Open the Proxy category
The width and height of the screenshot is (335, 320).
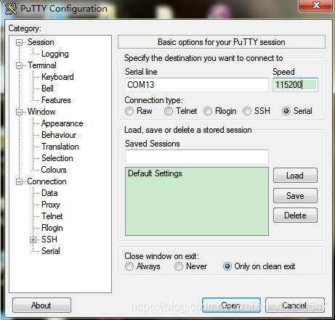51,205
